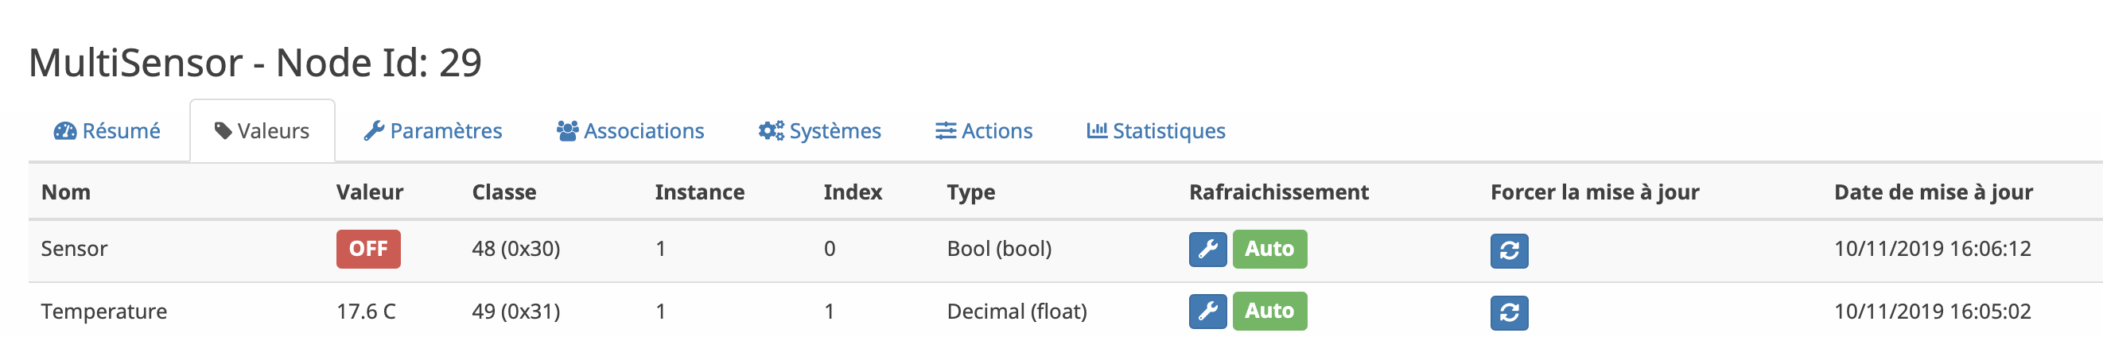Click the Nom column header
The width and height of the screenshot is (2103, 337).
coord(66,192)
